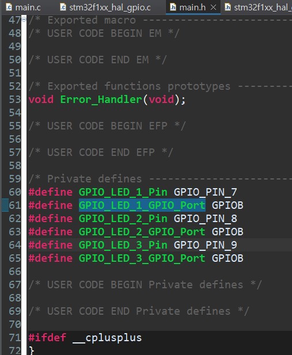292x355 pixels.
Task: Click the __cplusplus identifier on line 71
Action: (x=107, y=338)
